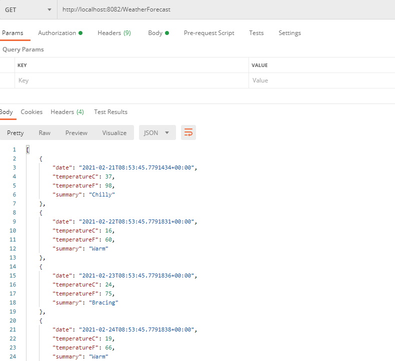The width and height of the screenshot is (395, 361).
Task: Open the Tests tab
Action: point(256,33)
